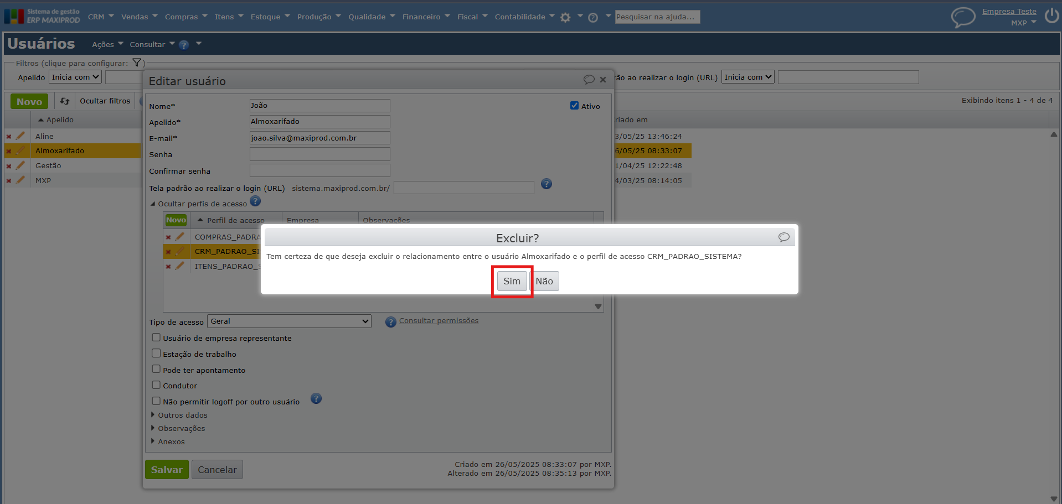
Task: Confirm deletion with the Sim button
Action: (x=512, y=281)
